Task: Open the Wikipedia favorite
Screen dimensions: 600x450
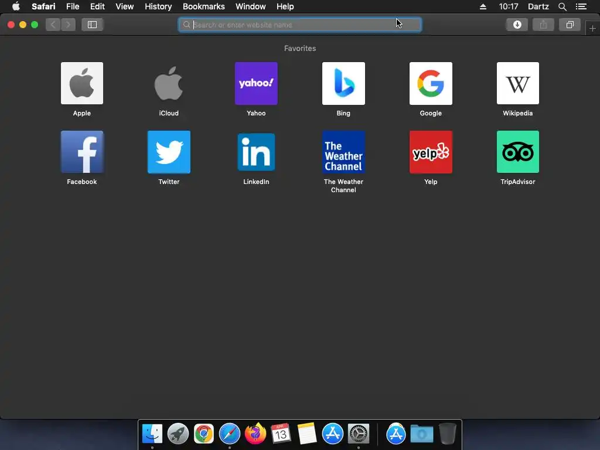Action: (x=518, y=83)
